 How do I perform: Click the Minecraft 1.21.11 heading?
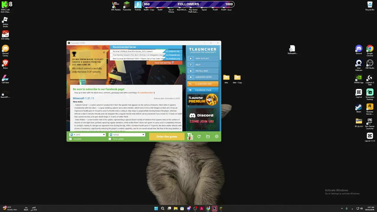tap(83, 98)
